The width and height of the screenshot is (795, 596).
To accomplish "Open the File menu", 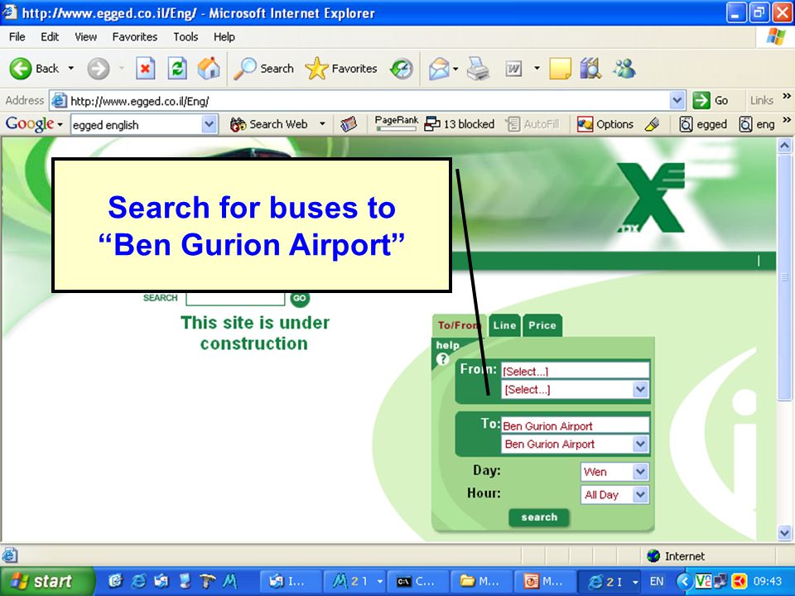I will pyautogui.click(x=17, y=37).
